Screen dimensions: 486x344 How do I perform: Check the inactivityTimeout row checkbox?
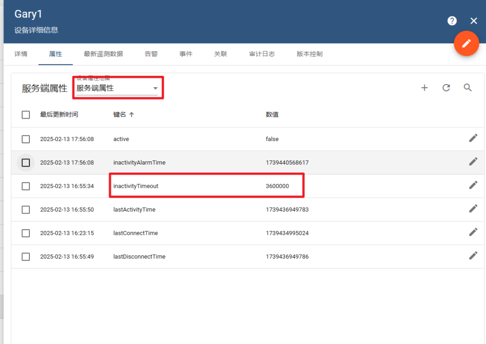(x=26, y=186)
